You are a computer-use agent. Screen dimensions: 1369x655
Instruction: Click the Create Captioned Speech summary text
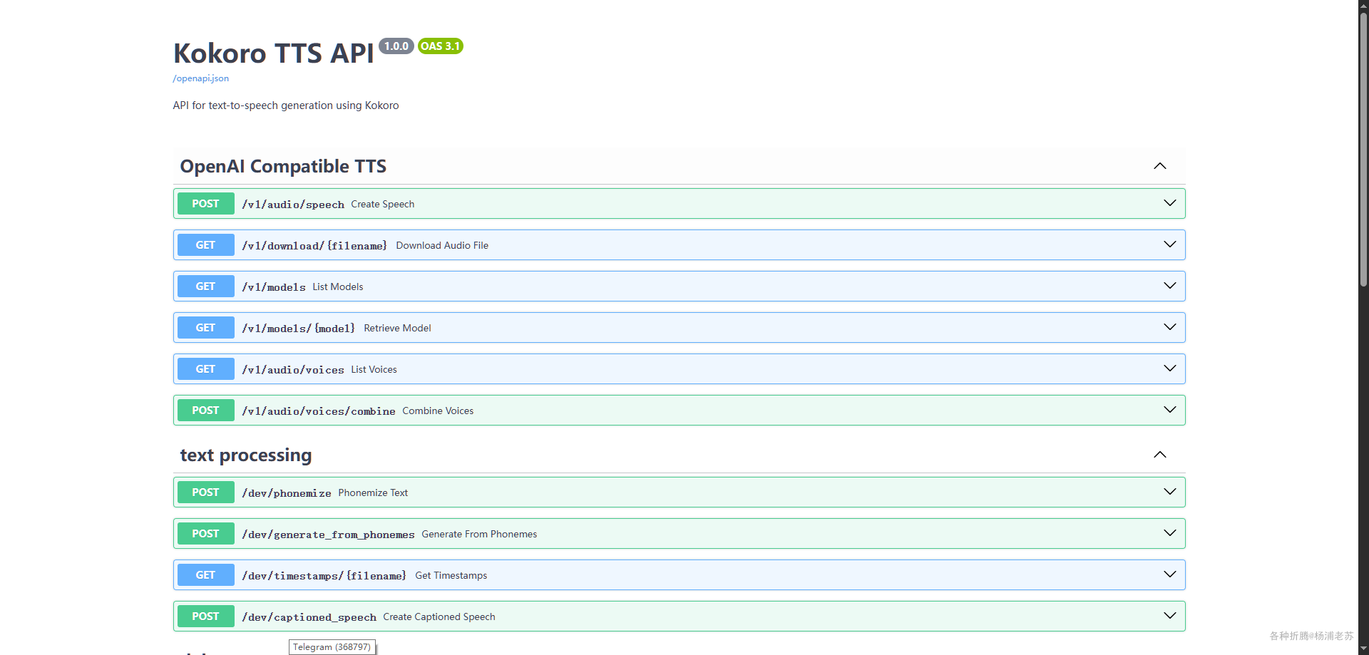click(x=439, y=617)
